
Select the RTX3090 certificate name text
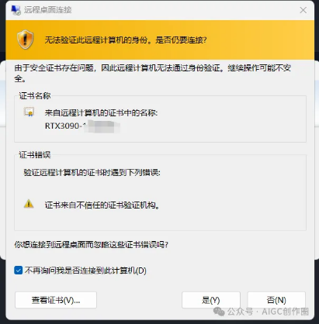pos(82,126)
